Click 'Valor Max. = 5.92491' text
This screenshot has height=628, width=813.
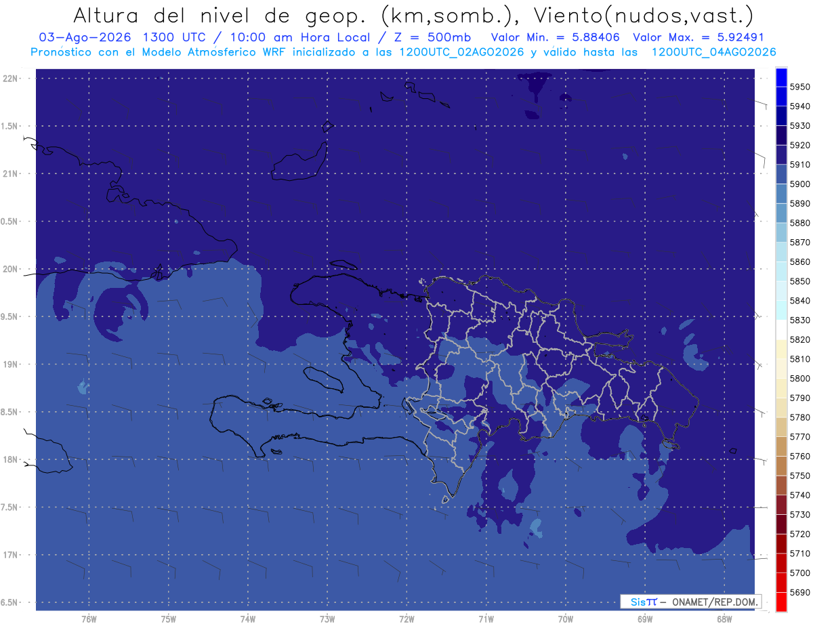click(699, 37)
